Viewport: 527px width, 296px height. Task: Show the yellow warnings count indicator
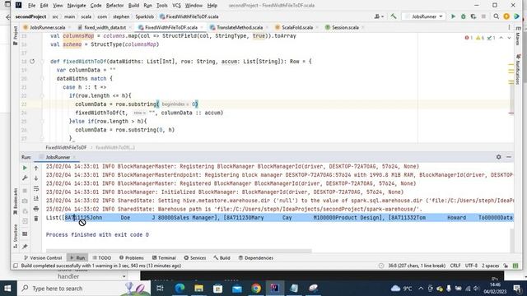point(480,38)
